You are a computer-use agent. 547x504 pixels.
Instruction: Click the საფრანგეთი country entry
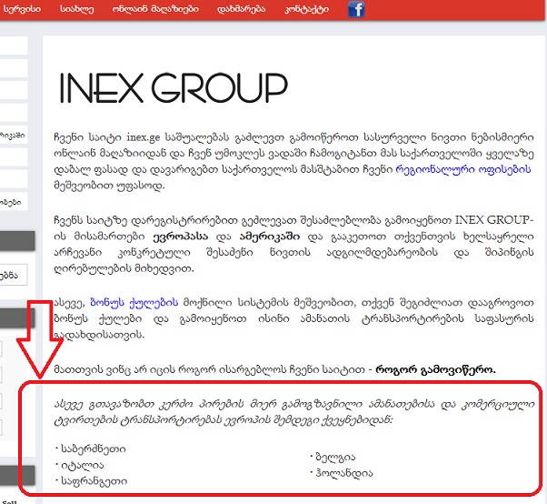pyautogui.click(x=94, y=481)
